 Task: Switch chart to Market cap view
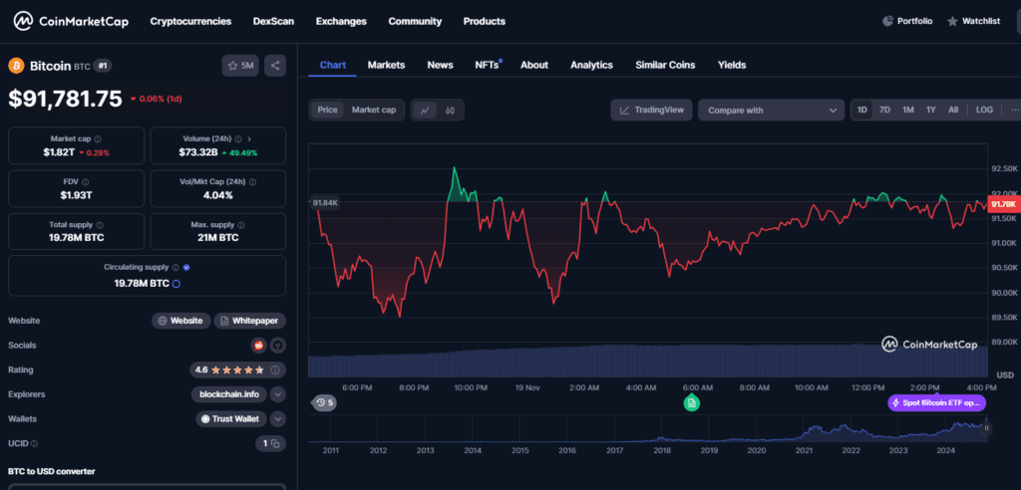[x=374, y=110]
